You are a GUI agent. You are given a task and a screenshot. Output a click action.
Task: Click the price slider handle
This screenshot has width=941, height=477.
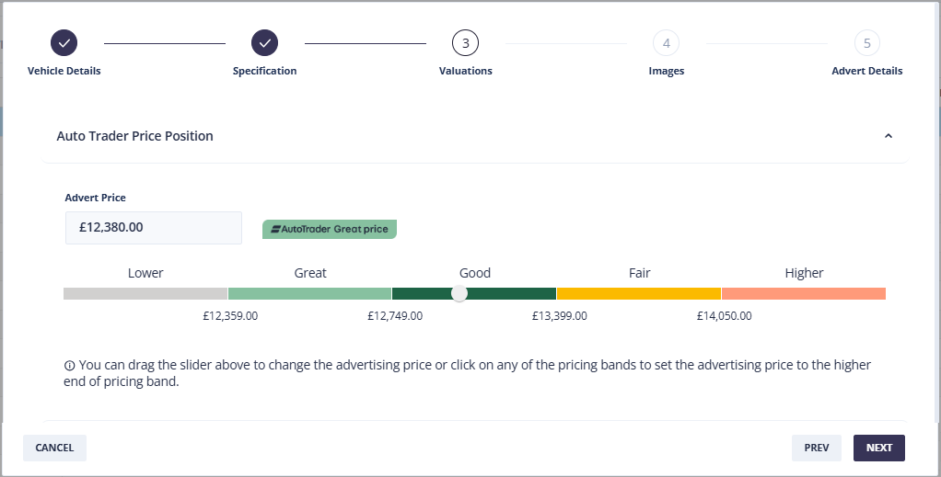click(459, 293)
